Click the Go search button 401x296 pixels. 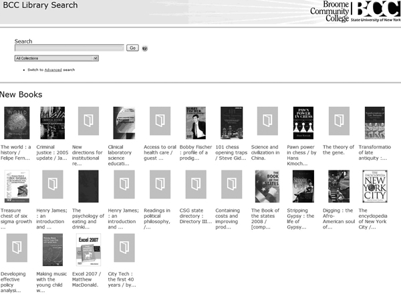tap(132, 48)
